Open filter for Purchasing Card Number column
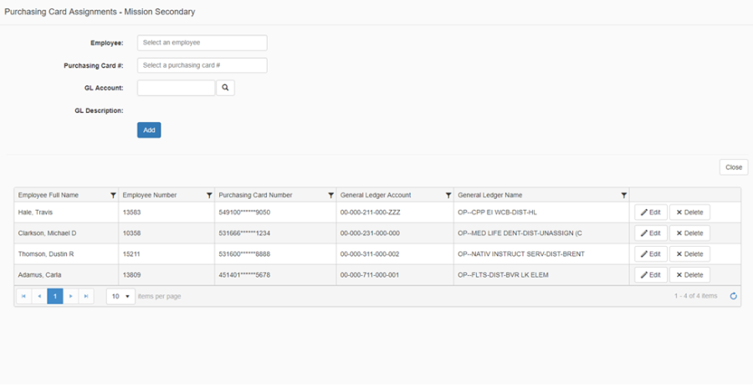Image resolution: width=753 pixels, height=389 pixels. click(x=331, y=195)
